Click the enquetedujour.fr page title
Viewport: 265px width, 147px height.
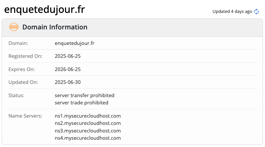click(44, 10)
